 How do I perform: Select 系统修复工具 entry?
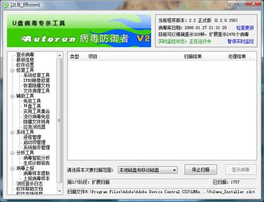point(36,75)
